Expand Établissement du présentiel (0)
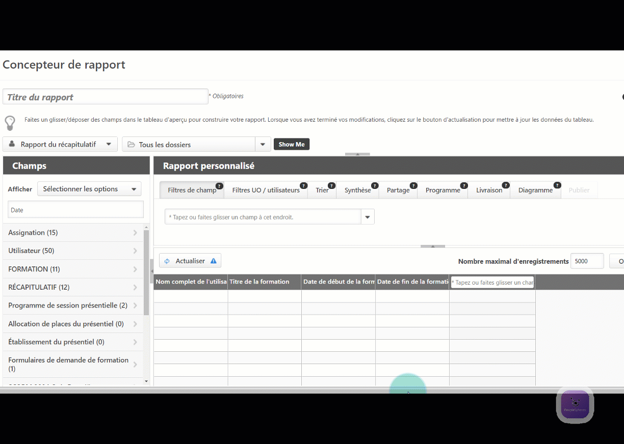Screen dimensions: 624x444 (x=73, y=342)
